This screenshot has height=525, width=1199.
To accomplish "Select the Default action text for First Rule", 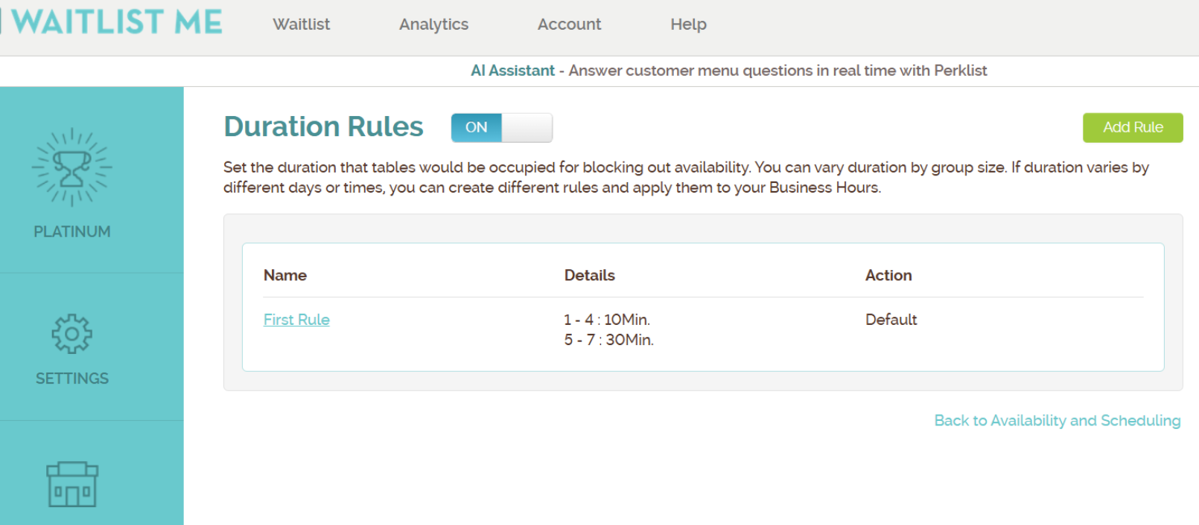I will 890,320.
